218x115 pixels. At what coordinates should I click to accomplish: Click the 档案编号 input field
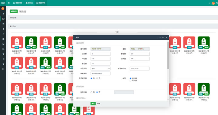pyautogui.click(x=101, y=74)
